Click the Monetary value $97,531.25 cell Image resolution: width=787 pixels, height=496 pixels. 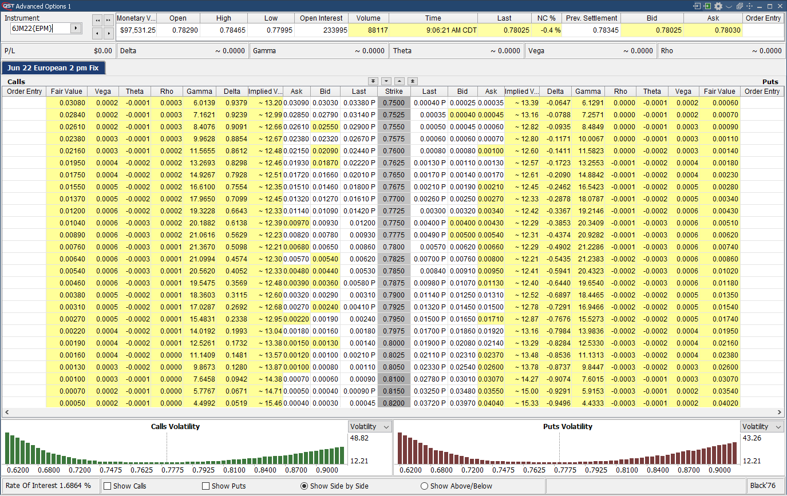tap(136, 30)
